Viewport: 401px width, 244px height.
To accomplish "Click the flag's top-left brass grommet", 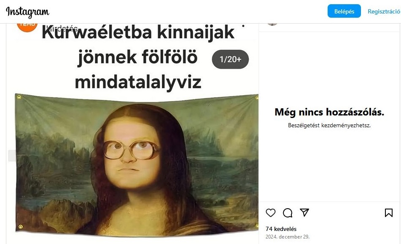I will (x=19, y=97).
